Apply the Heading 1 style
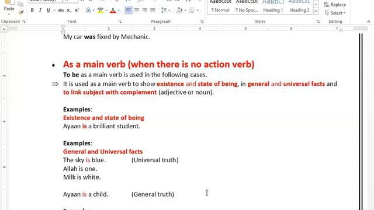374x210 pixels. [273, 7]
